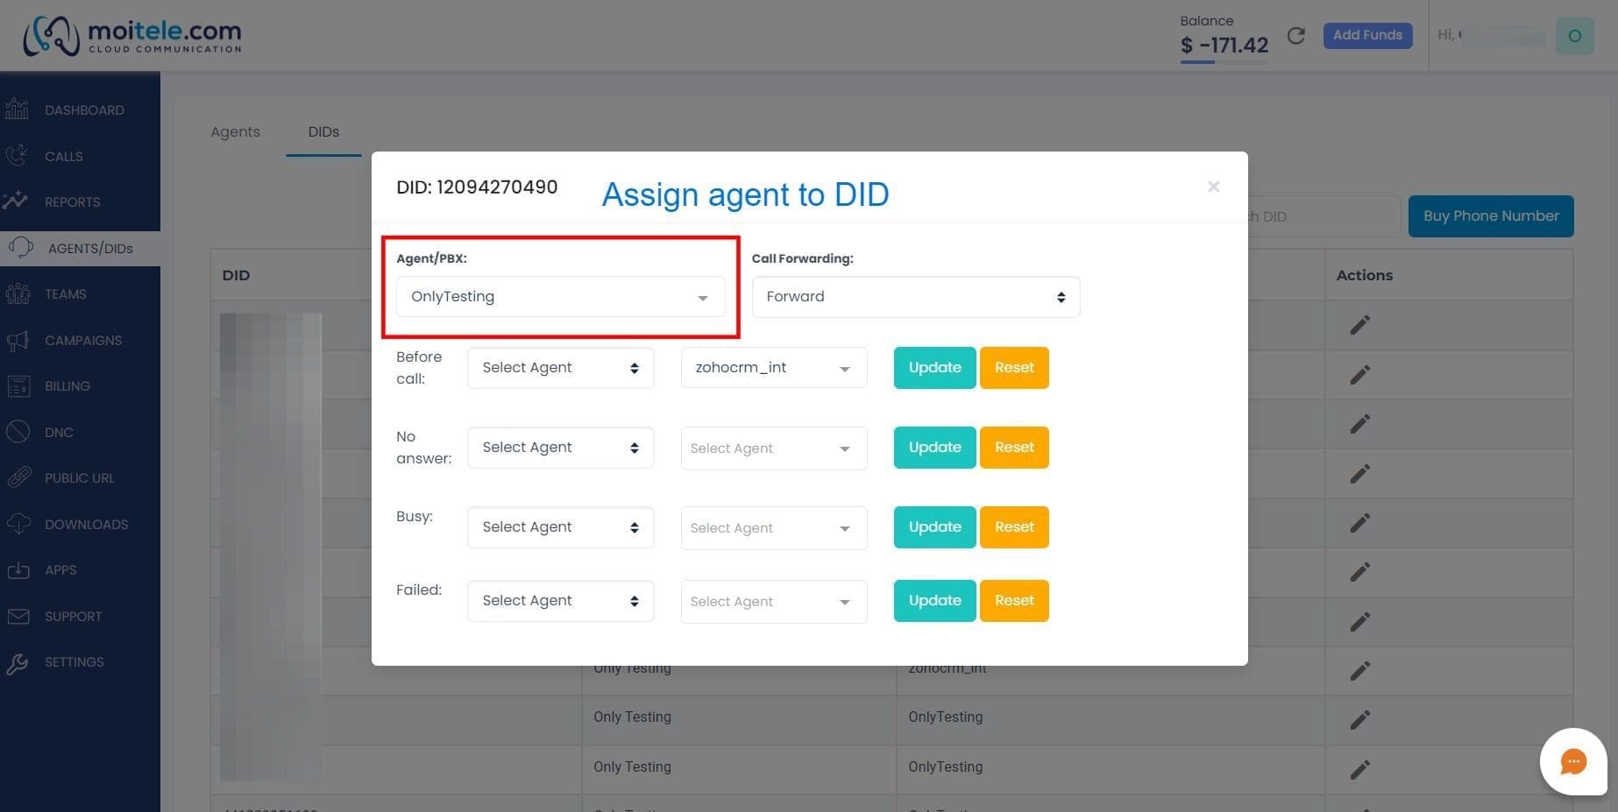Click the Settings wrench icon
This screenshot has width=1618, height=812.
point(18,662)
